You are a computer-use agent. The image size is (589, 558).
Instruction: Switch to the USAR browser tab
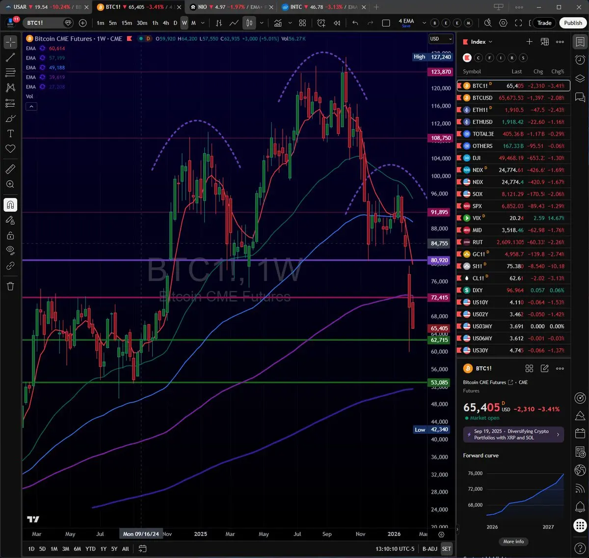pos(47,7)
